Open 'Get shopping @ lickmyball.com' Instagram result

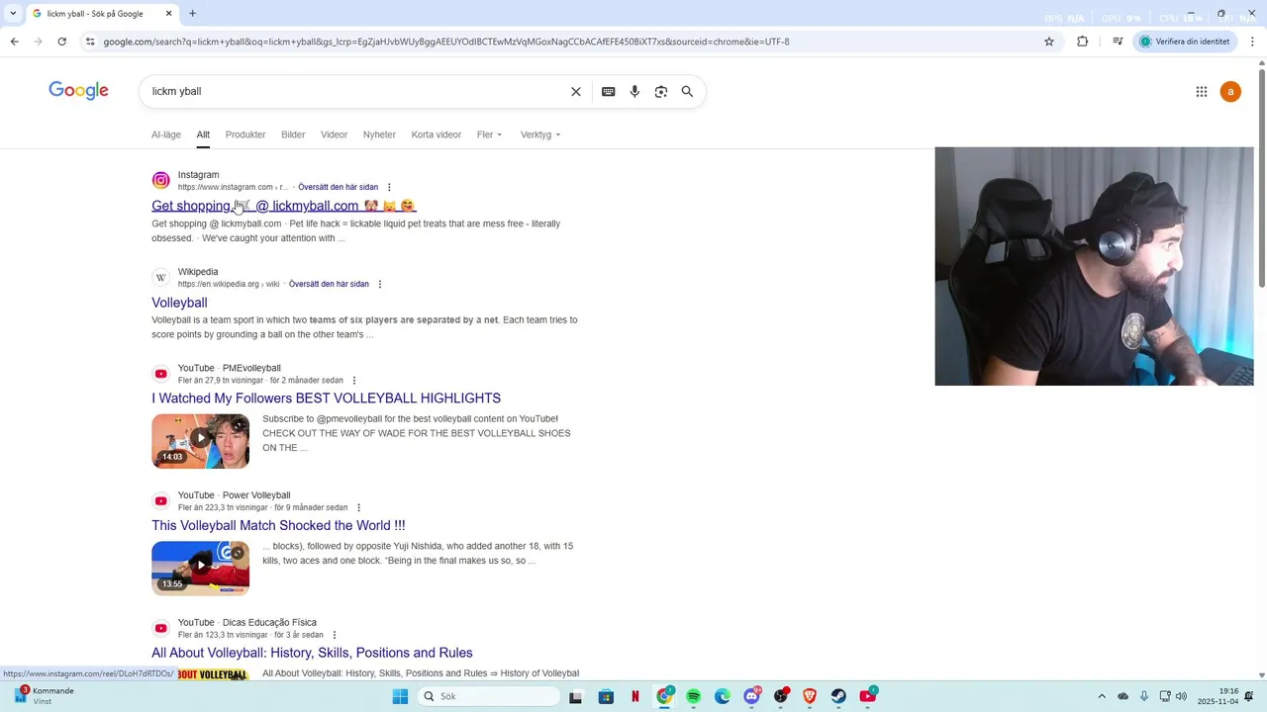tap(284, 206)
